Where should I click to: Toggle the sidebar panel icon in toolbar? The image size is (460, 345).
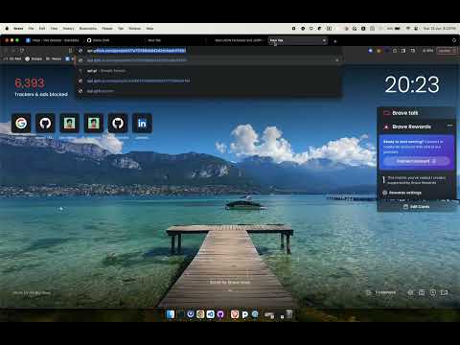tap(403, 51)
